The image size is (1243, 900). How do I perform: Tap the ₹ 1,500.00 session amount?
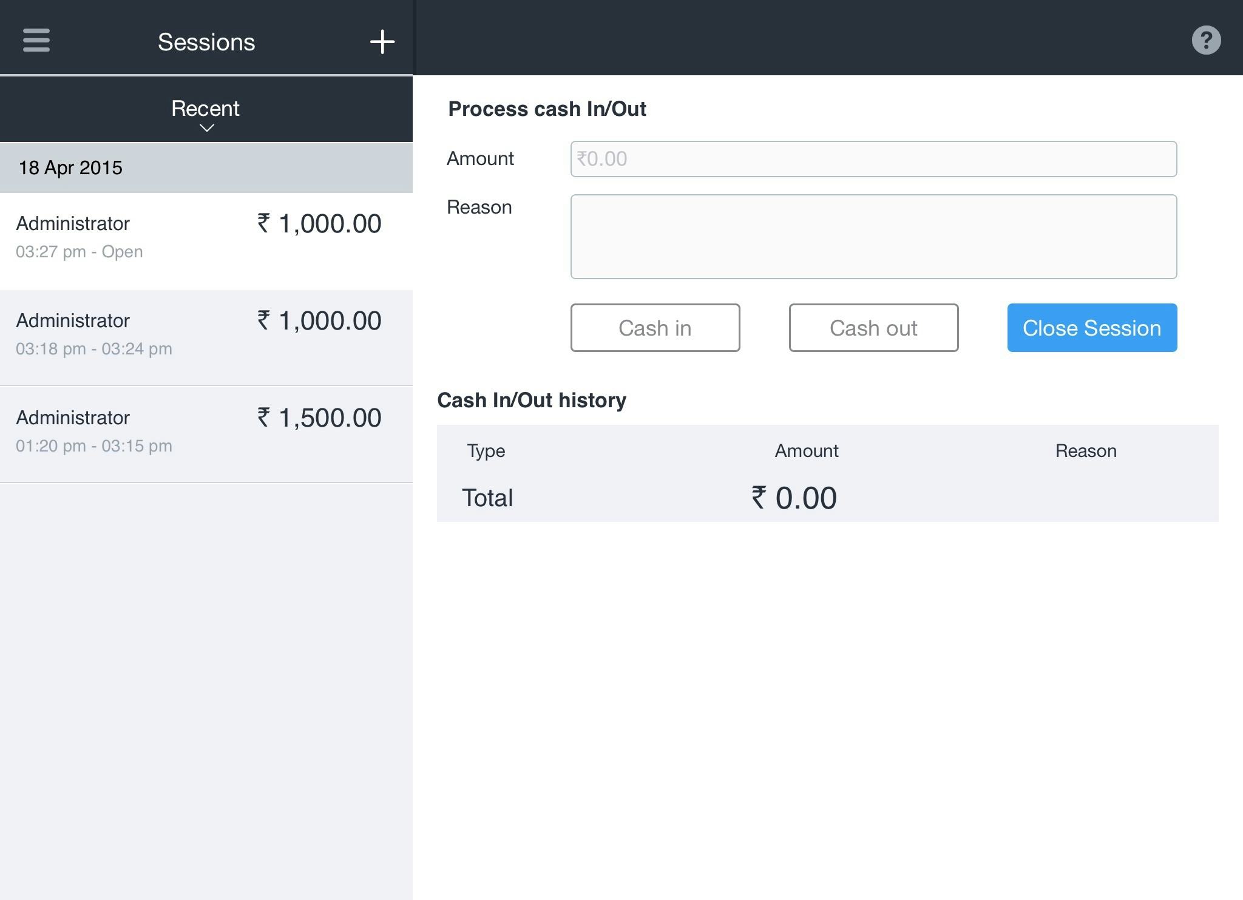coord(319,418)
